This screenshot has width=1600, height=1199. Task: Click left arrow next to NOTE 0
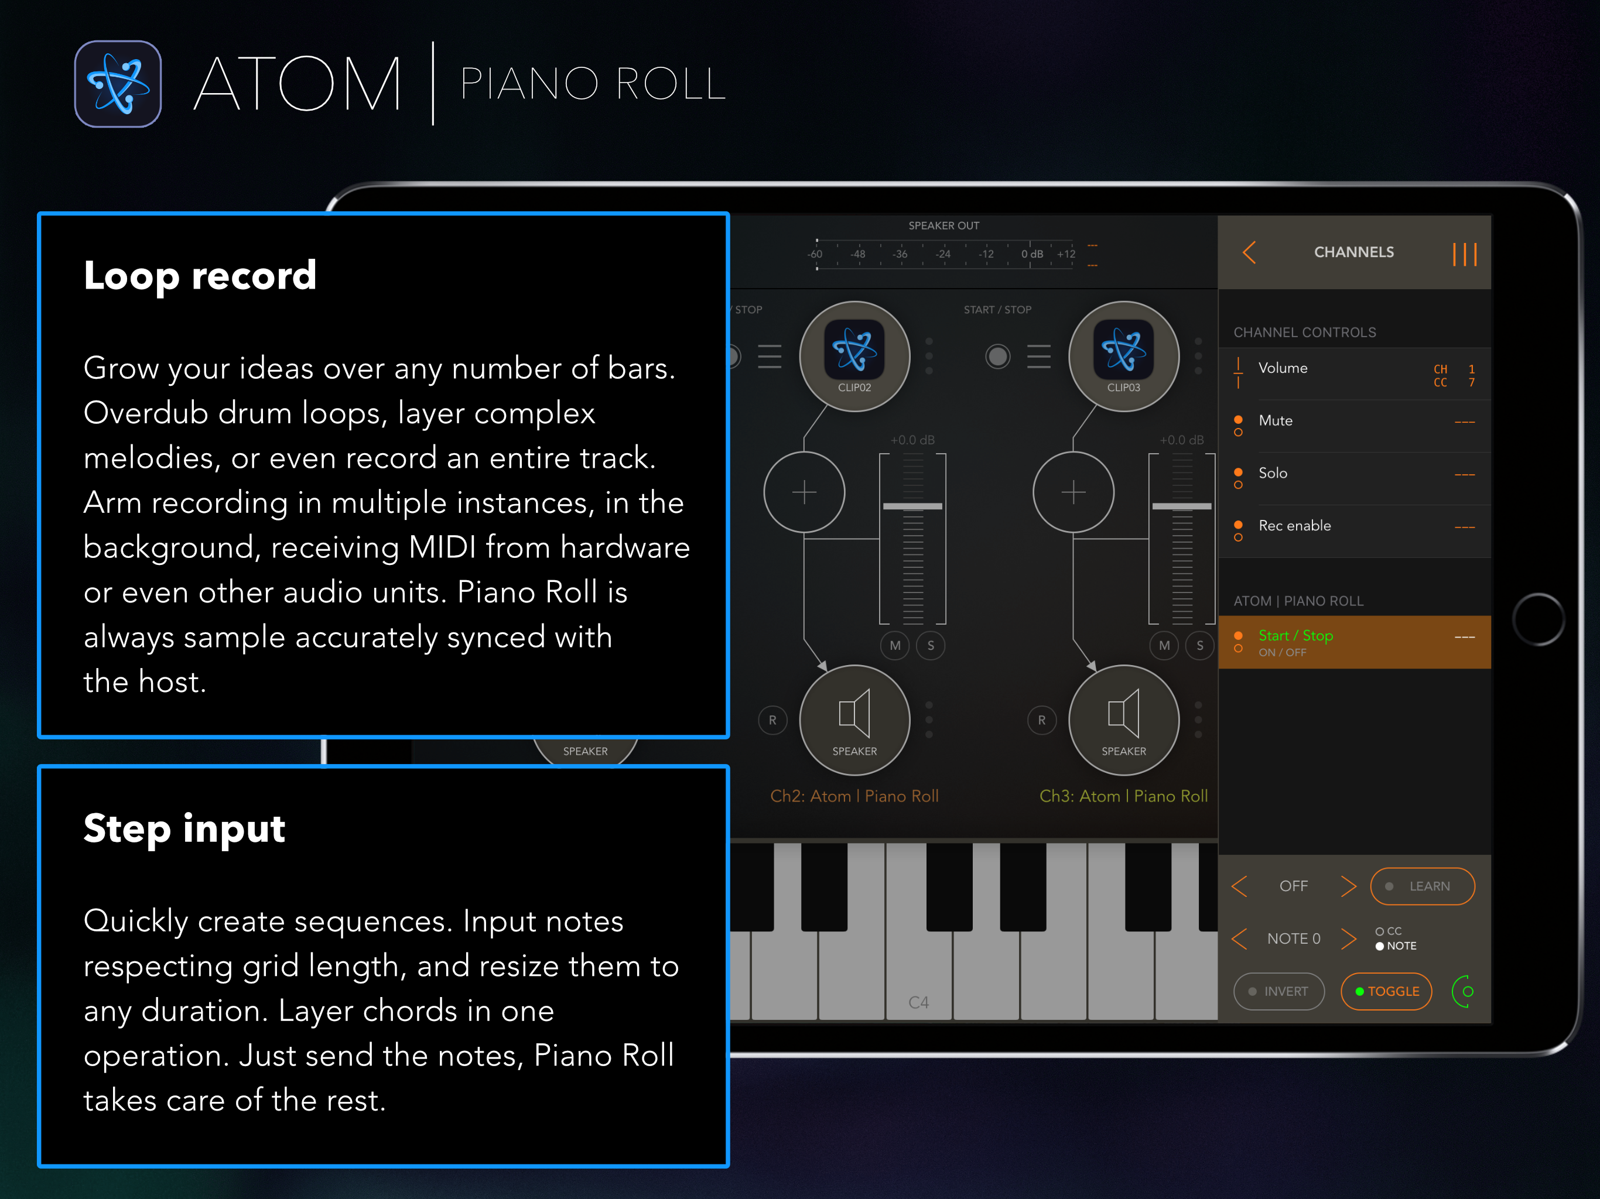1240,938
